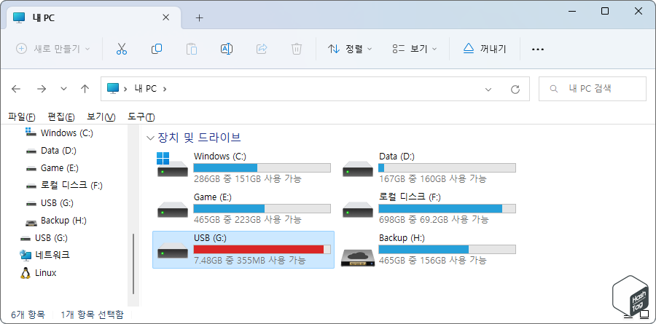
Task: Go back with the left arrow
Action: click(x=16, y=89)
